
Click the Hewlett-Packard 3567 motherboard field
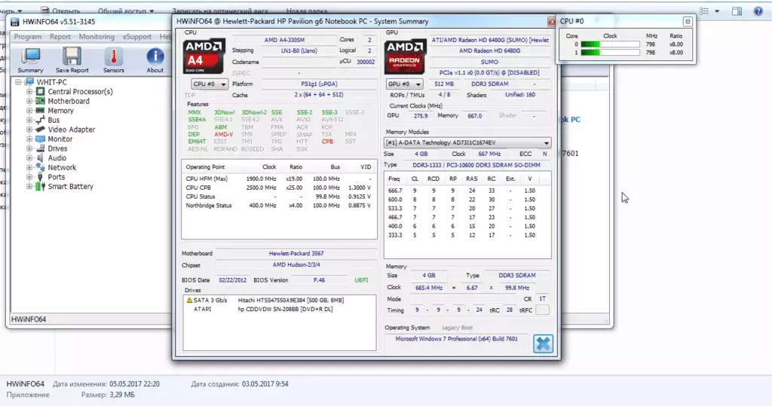click(296, 253)
